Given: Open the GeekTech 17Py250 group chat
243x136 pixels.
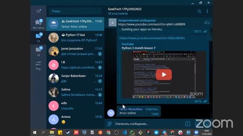Looking at the screenshot, I should (75, 24).
